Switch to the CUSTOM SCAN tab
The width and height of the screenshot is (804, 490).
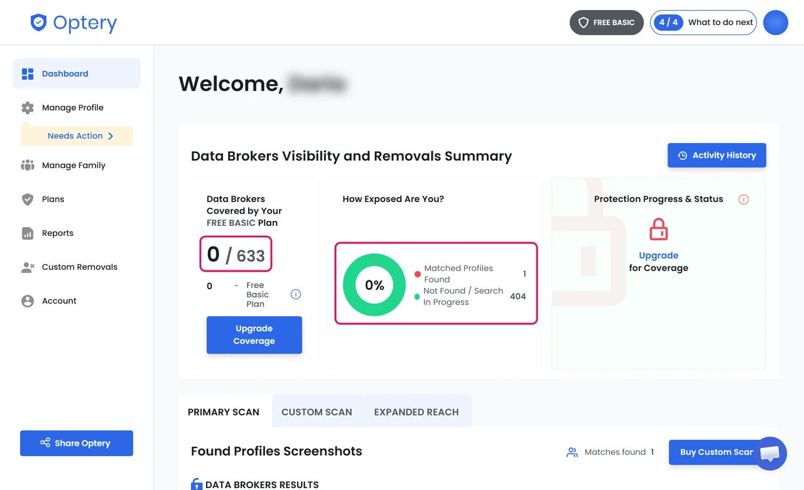[x=317, y=412]
